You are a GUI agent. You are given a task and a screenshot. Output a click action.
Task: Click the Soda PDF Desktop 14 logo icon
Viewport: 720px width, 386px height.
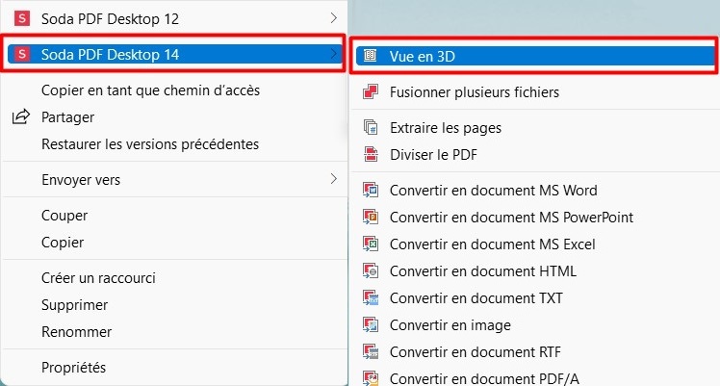point(21,54)
